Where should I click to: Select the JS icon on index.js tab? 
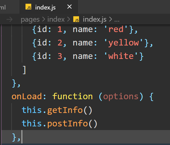28,7
